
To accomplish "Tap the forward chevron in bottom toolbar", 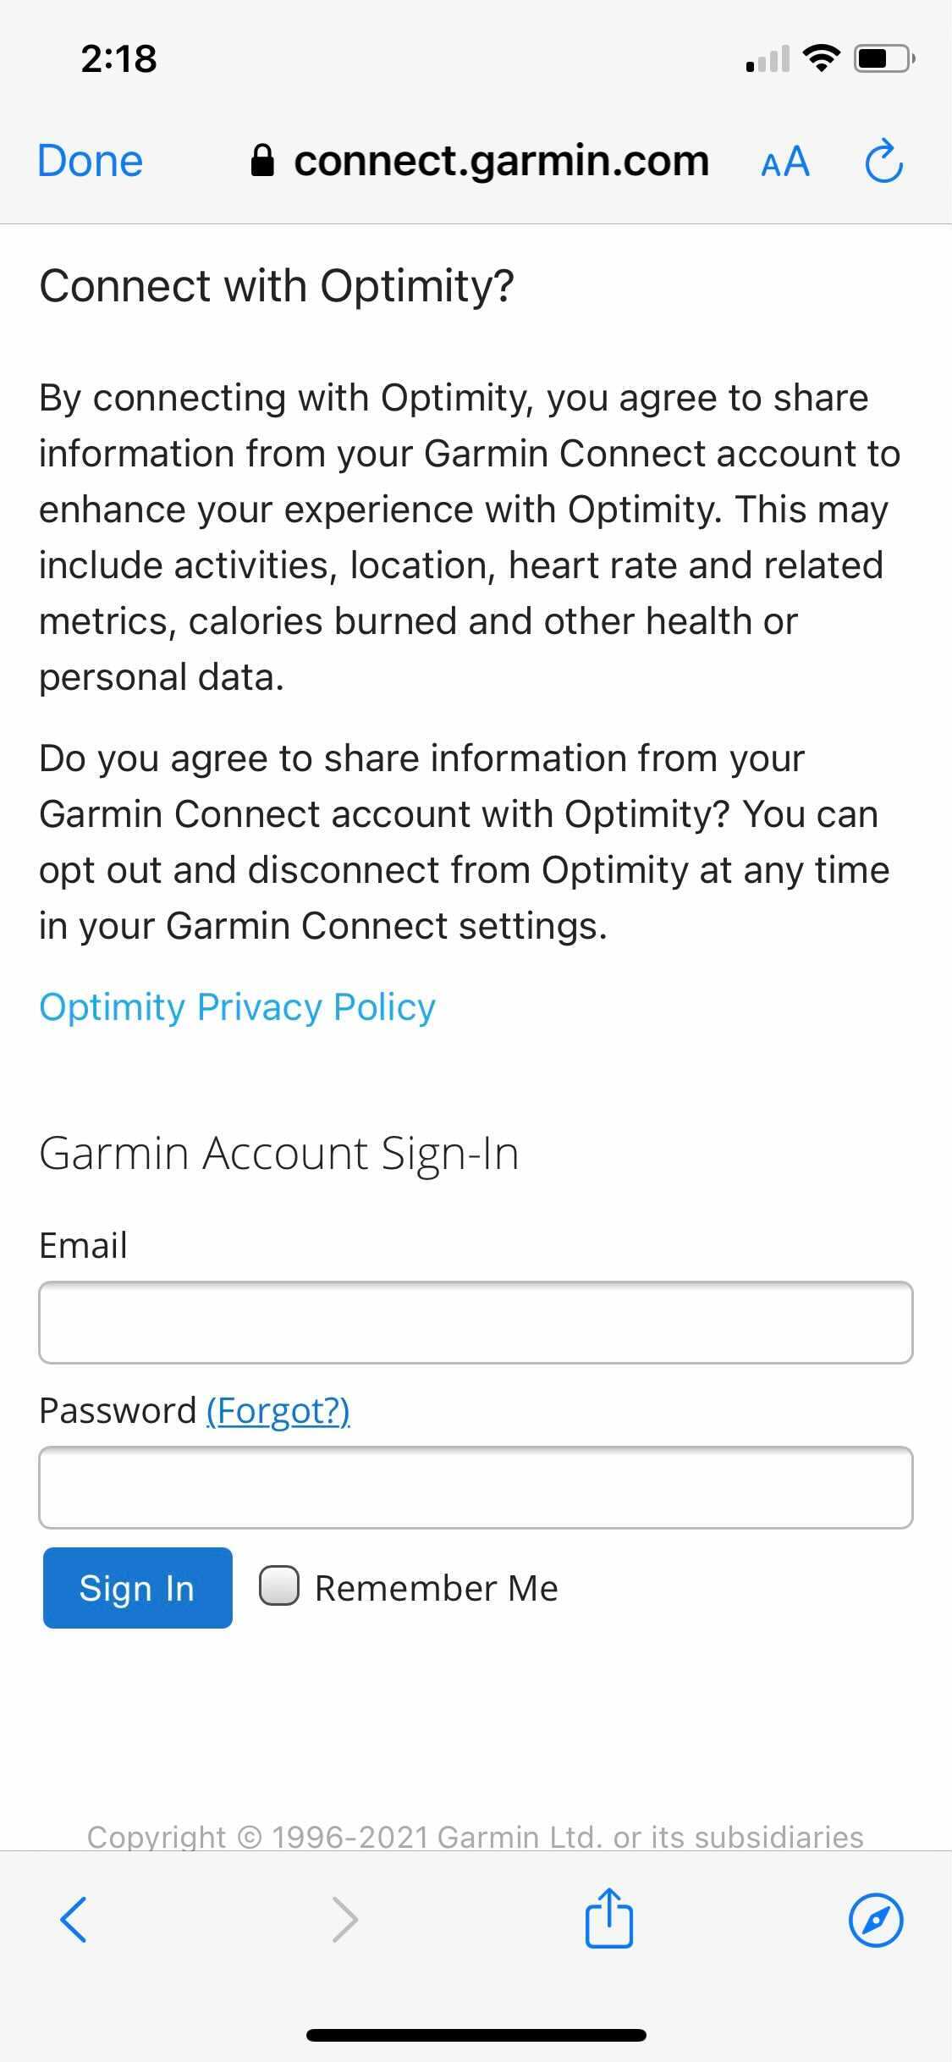I will click(344, 1919).
